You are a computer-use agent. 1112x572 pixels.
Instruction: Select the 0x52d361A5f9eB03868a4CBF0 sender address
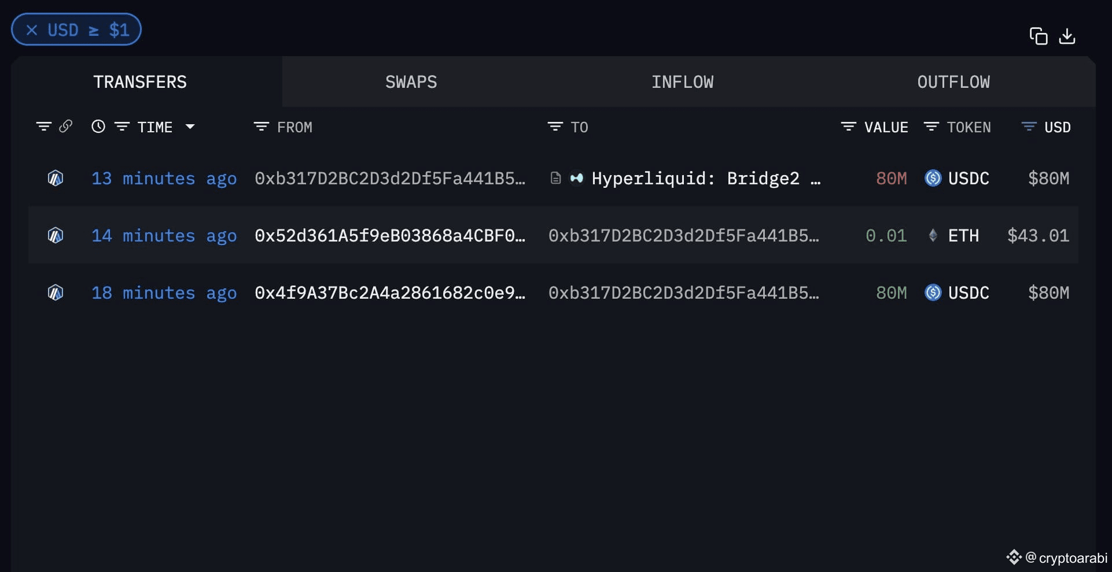coord(391,235)
